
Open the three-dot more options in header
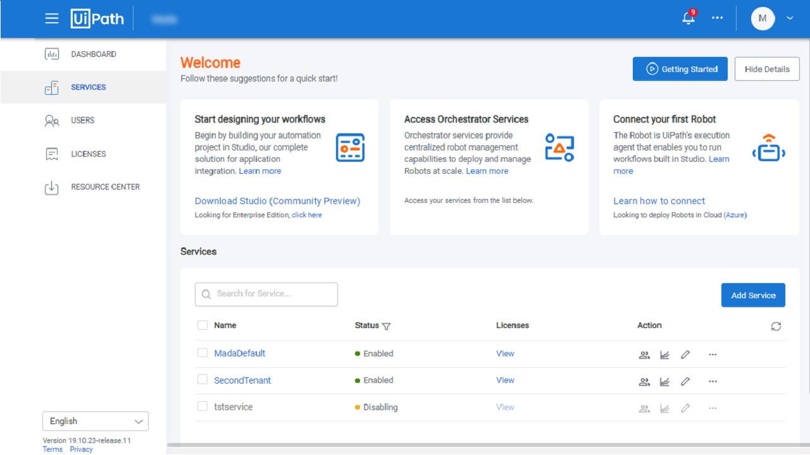pos(717,18)
